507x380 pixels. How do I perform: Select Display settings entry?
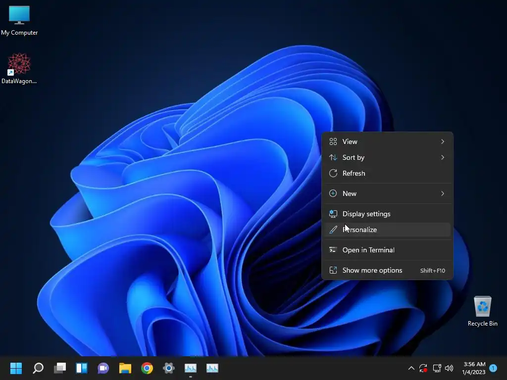point(387,214)
